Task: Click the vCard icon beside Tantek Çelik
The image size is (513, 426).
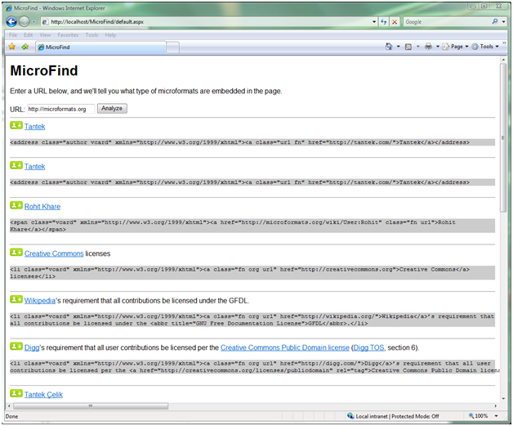Action: [16, 393]
